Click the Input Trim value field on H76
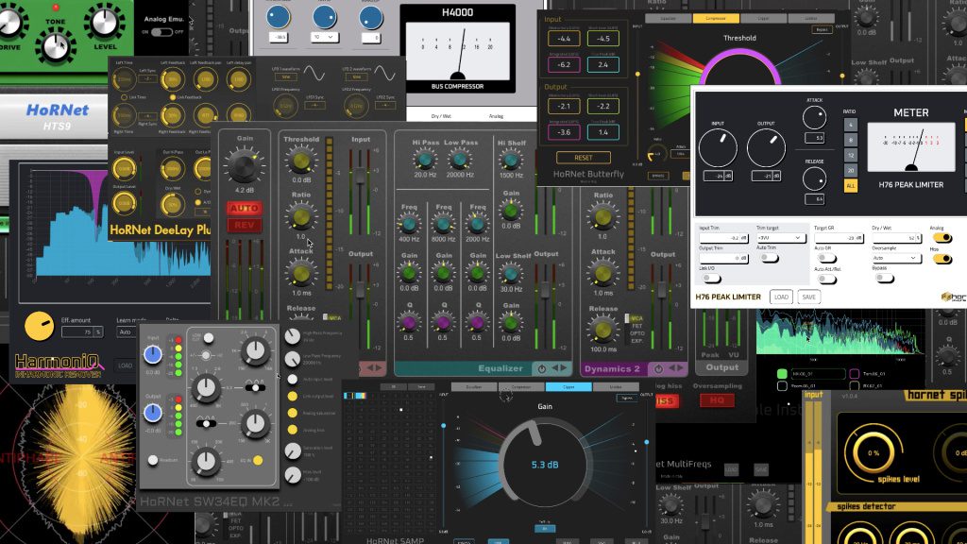The width and height of the screenshot is (967, 544). 723,238
